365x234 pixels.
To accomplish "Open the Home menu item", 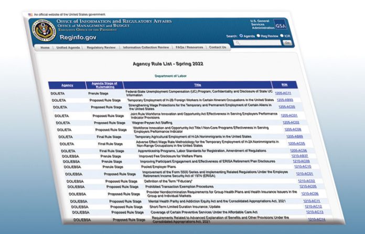I will coord(45,48).
